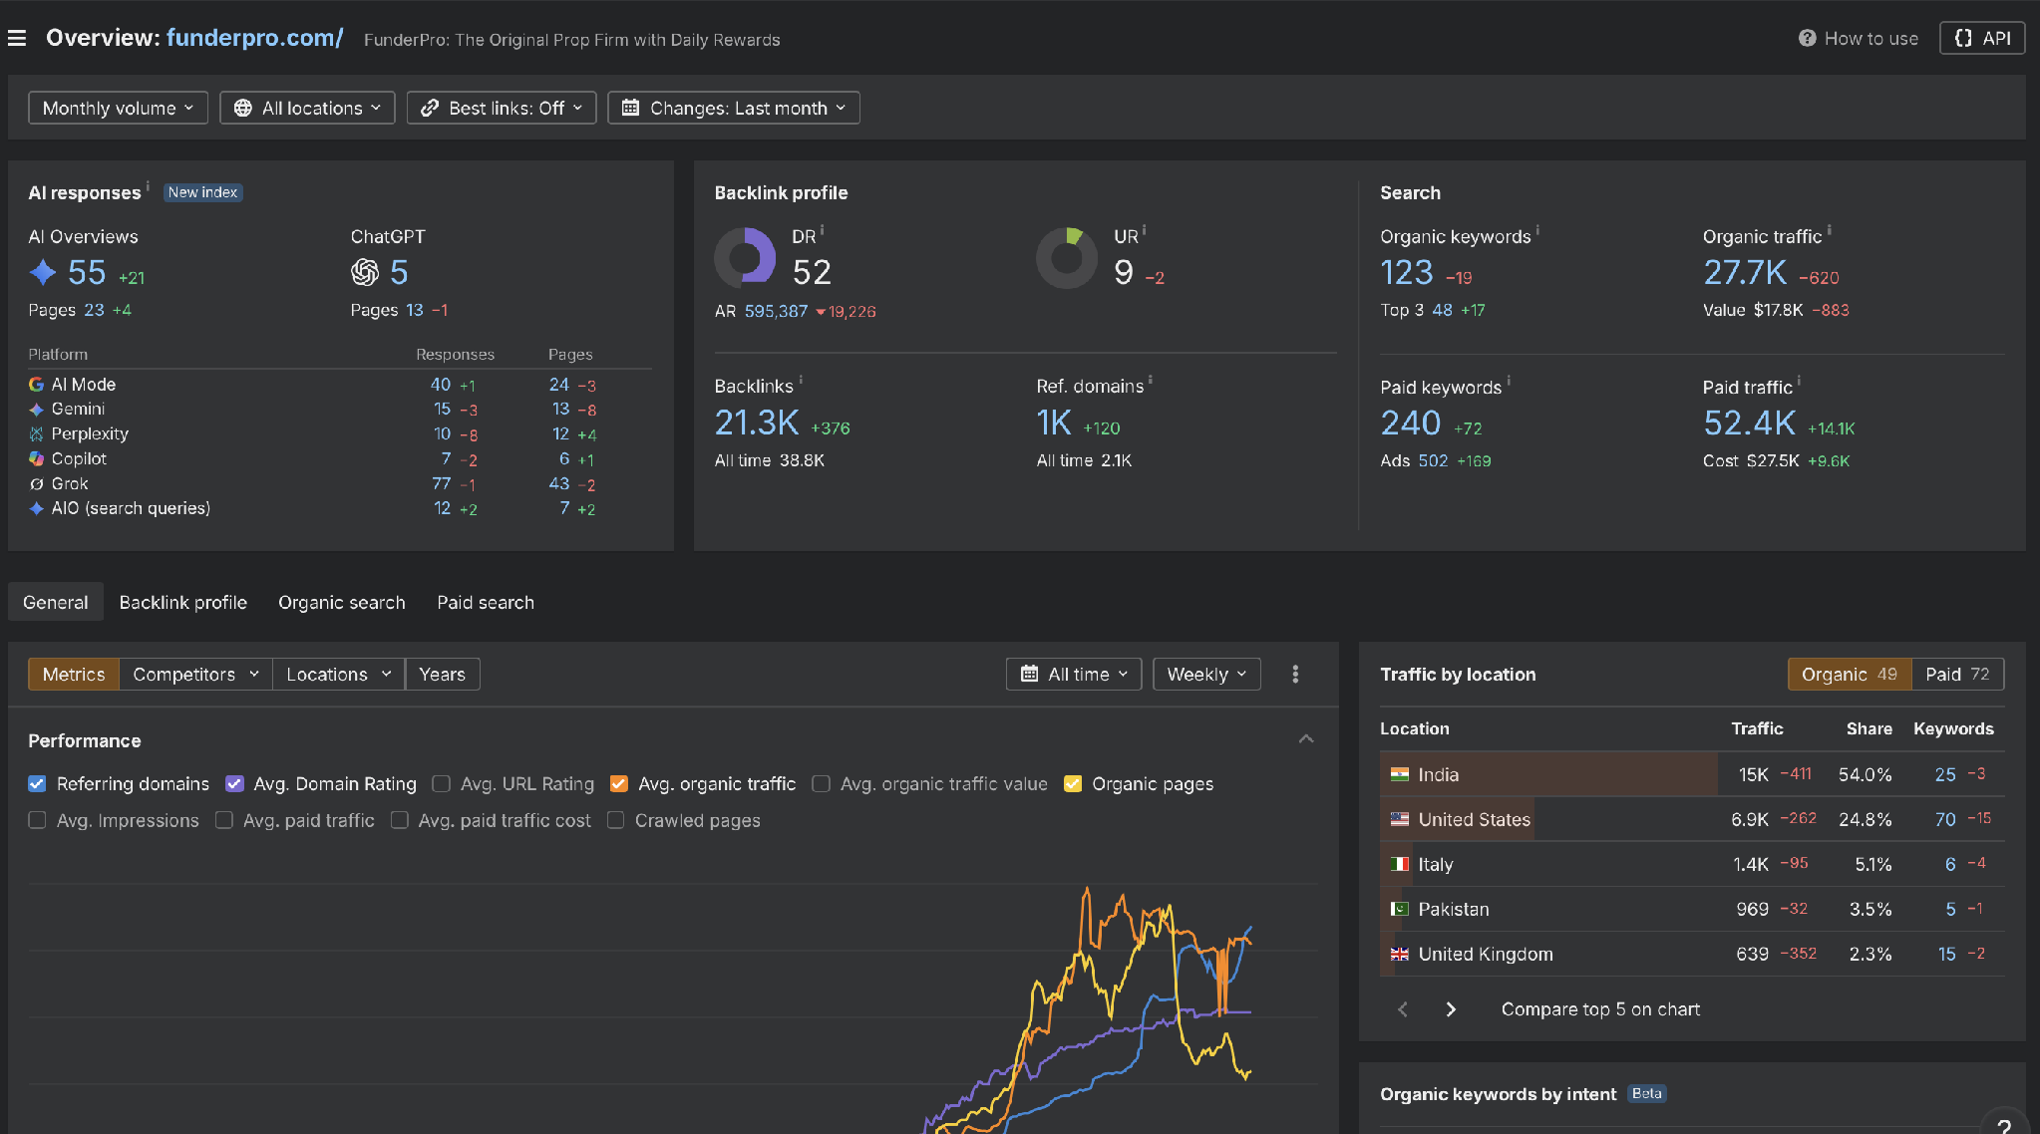The image size is (2040, 1134).
Task: Click the Copilot platform icon
Action: coord(37,459)
